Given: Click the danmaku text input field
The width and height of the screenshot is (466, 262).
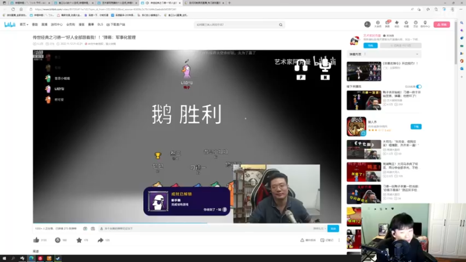Looking at the screenshot, I should pos(205,228).
